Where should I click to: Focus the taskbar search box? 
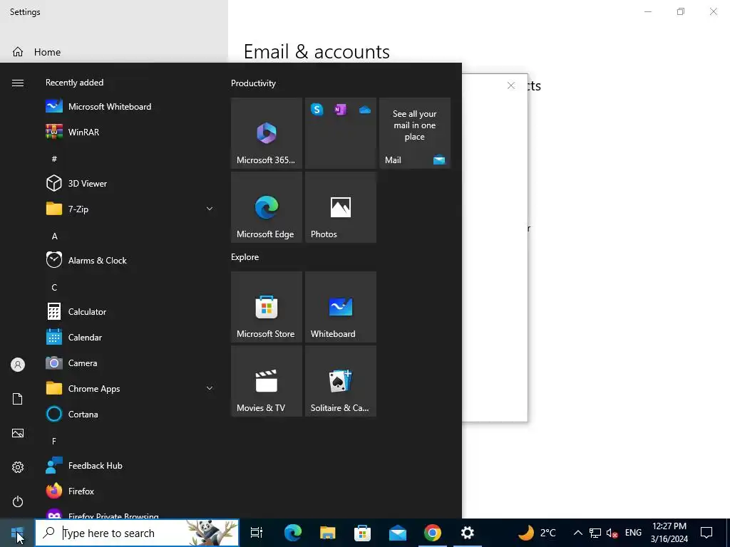[137, 533]
